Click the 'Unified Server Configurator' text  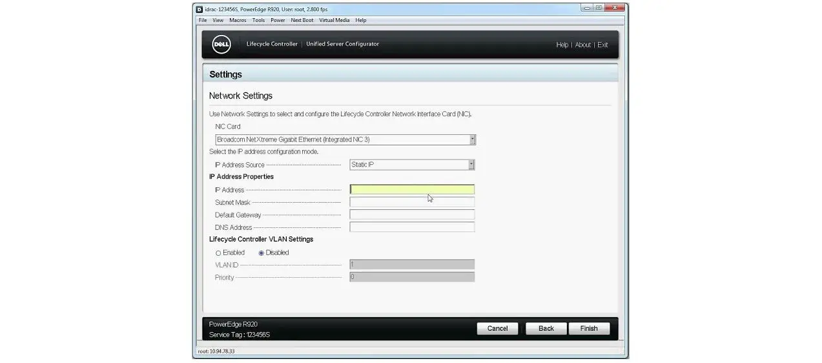click(342, 44)
